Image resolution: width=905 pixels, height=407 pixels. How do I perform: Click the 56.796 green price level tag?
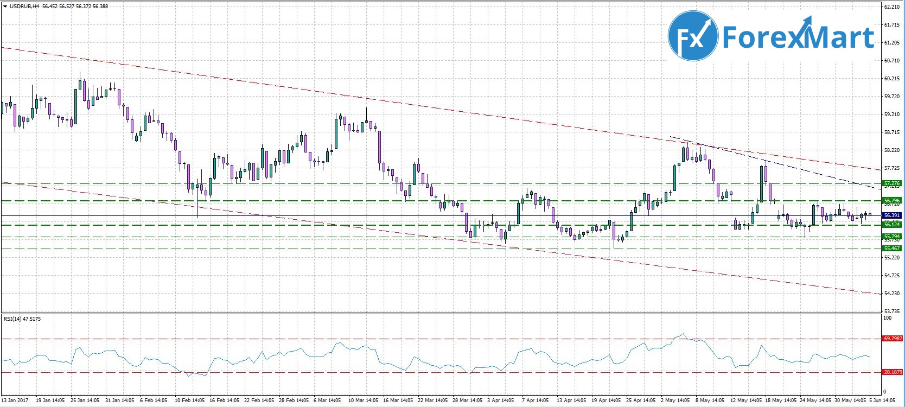click(892, 201)
